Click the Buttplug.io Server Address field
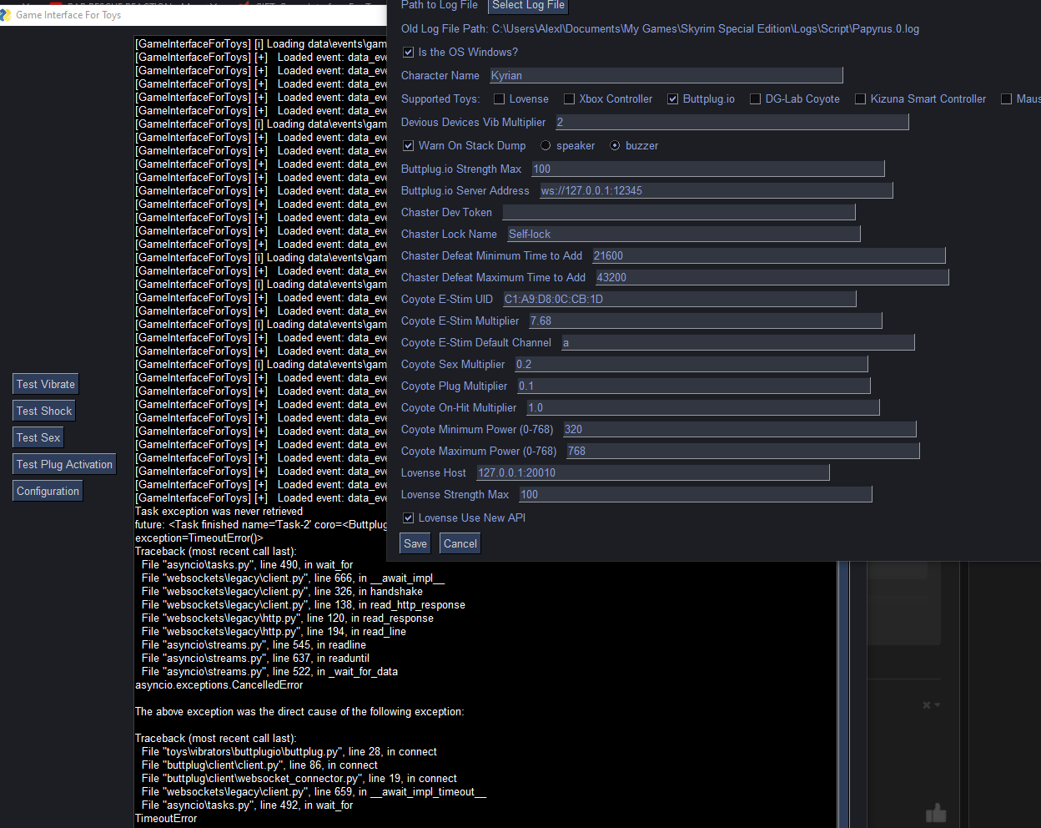Screen dimensions: 1041x828 click(716, 190)
